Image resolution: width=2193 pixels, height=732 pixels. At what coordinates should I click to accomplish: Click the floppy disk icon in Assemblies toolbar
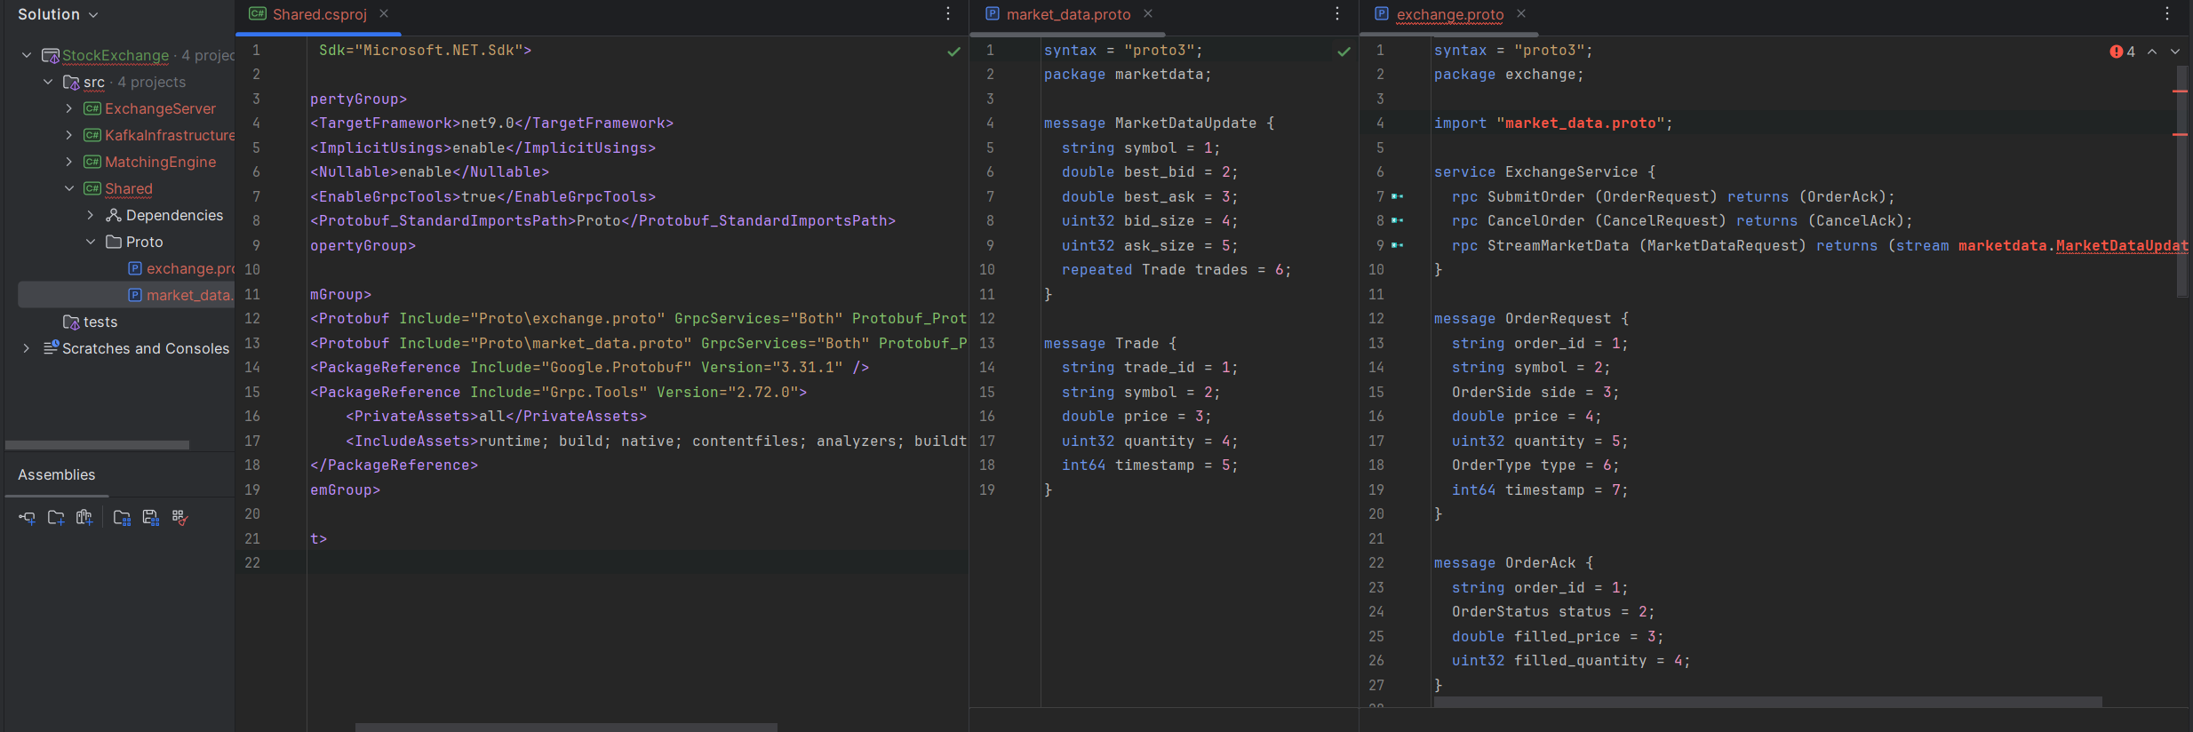pos(150,518)
